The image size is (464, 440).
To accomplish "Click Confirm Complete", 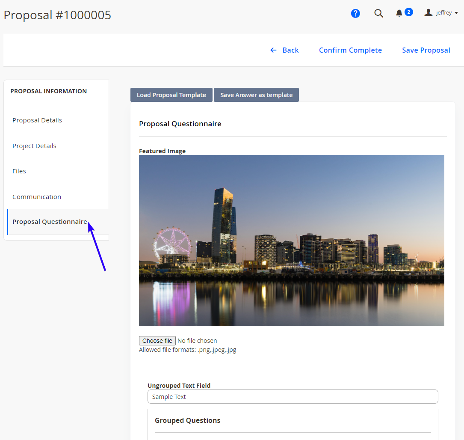I will 350,50.
